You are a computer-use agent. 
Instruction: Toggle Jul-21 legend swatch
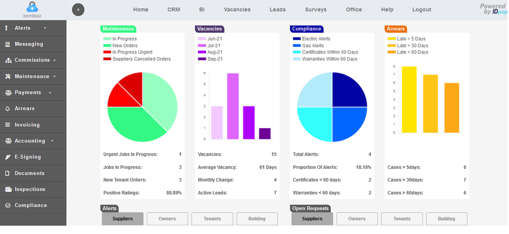tap(202, 45)
